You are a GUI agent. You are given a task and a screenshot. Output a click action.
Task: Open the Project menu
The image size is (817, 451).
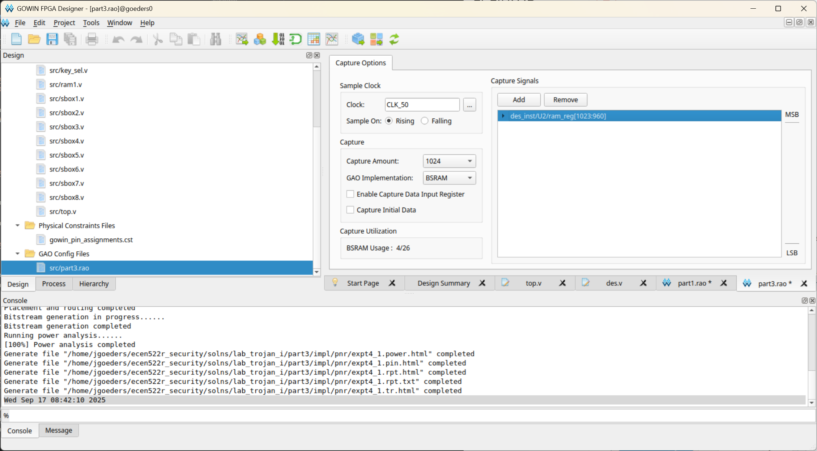(64, 23)
